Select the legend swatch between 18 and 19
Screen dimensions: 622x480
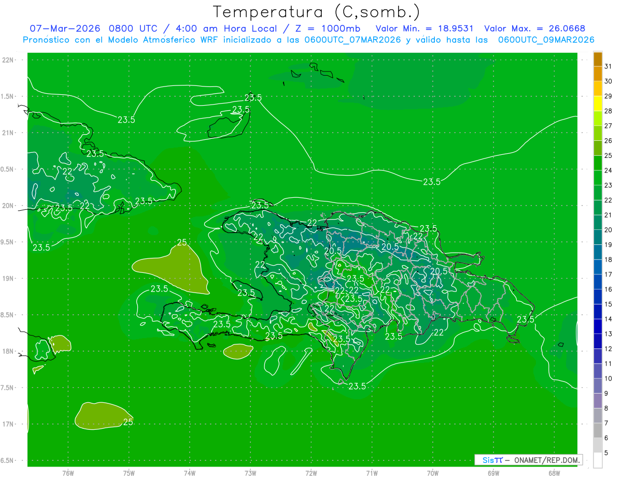pyautogui.click(x=598, y=252)
